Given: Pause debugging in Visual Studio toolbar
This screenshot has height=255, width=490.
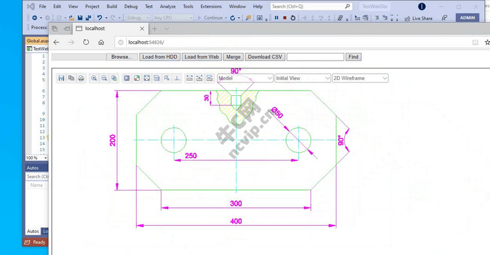Looking at the screenshot, I should click(276, 18).
